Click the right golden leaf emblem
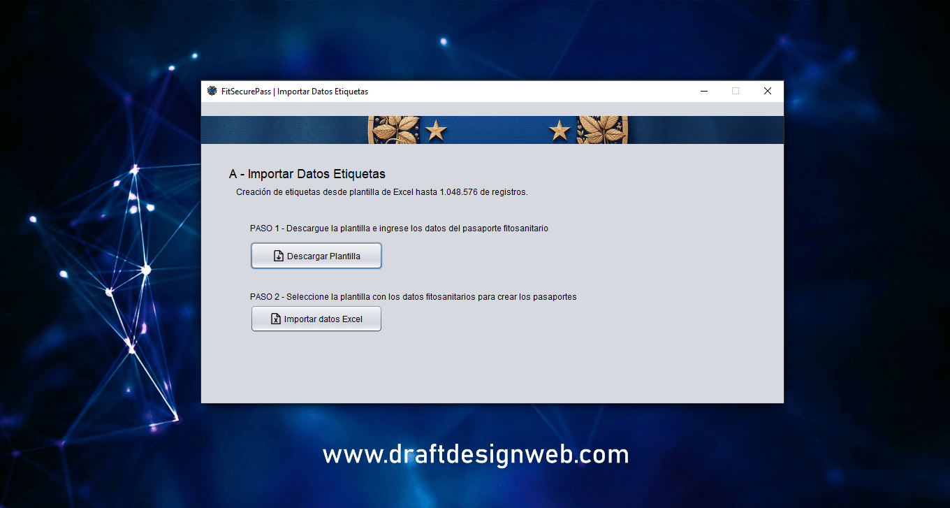 point(603,130)
